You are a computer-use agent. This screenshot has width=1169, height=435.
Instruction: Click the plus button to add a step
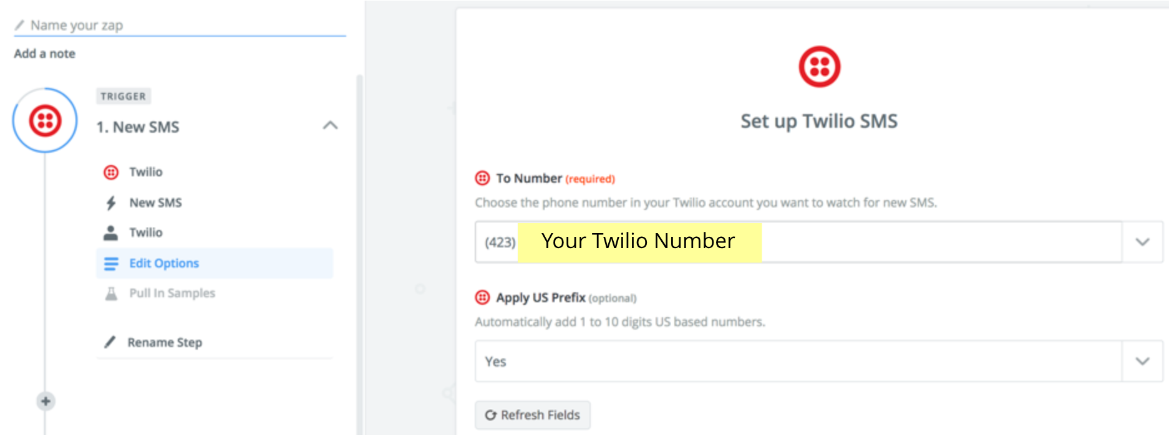point(44,401)
